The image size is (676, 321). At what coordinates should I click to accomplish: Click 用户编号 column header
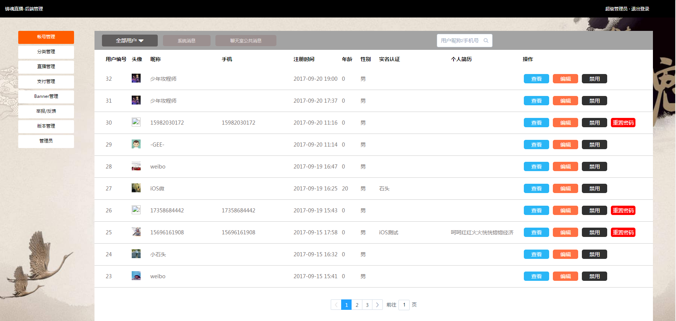point(116,59)
